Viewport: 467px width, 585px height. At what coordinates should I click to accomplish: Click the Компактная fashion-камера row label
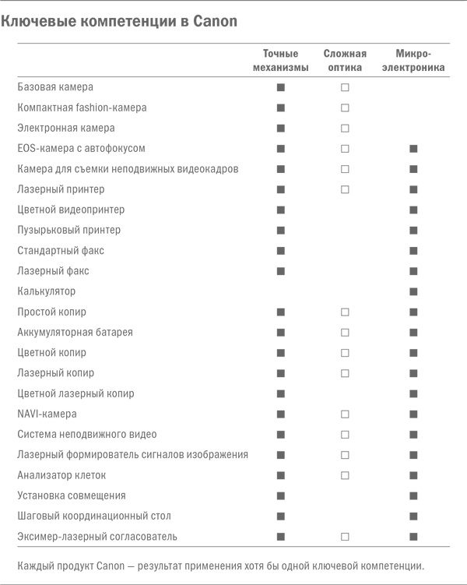82,107
